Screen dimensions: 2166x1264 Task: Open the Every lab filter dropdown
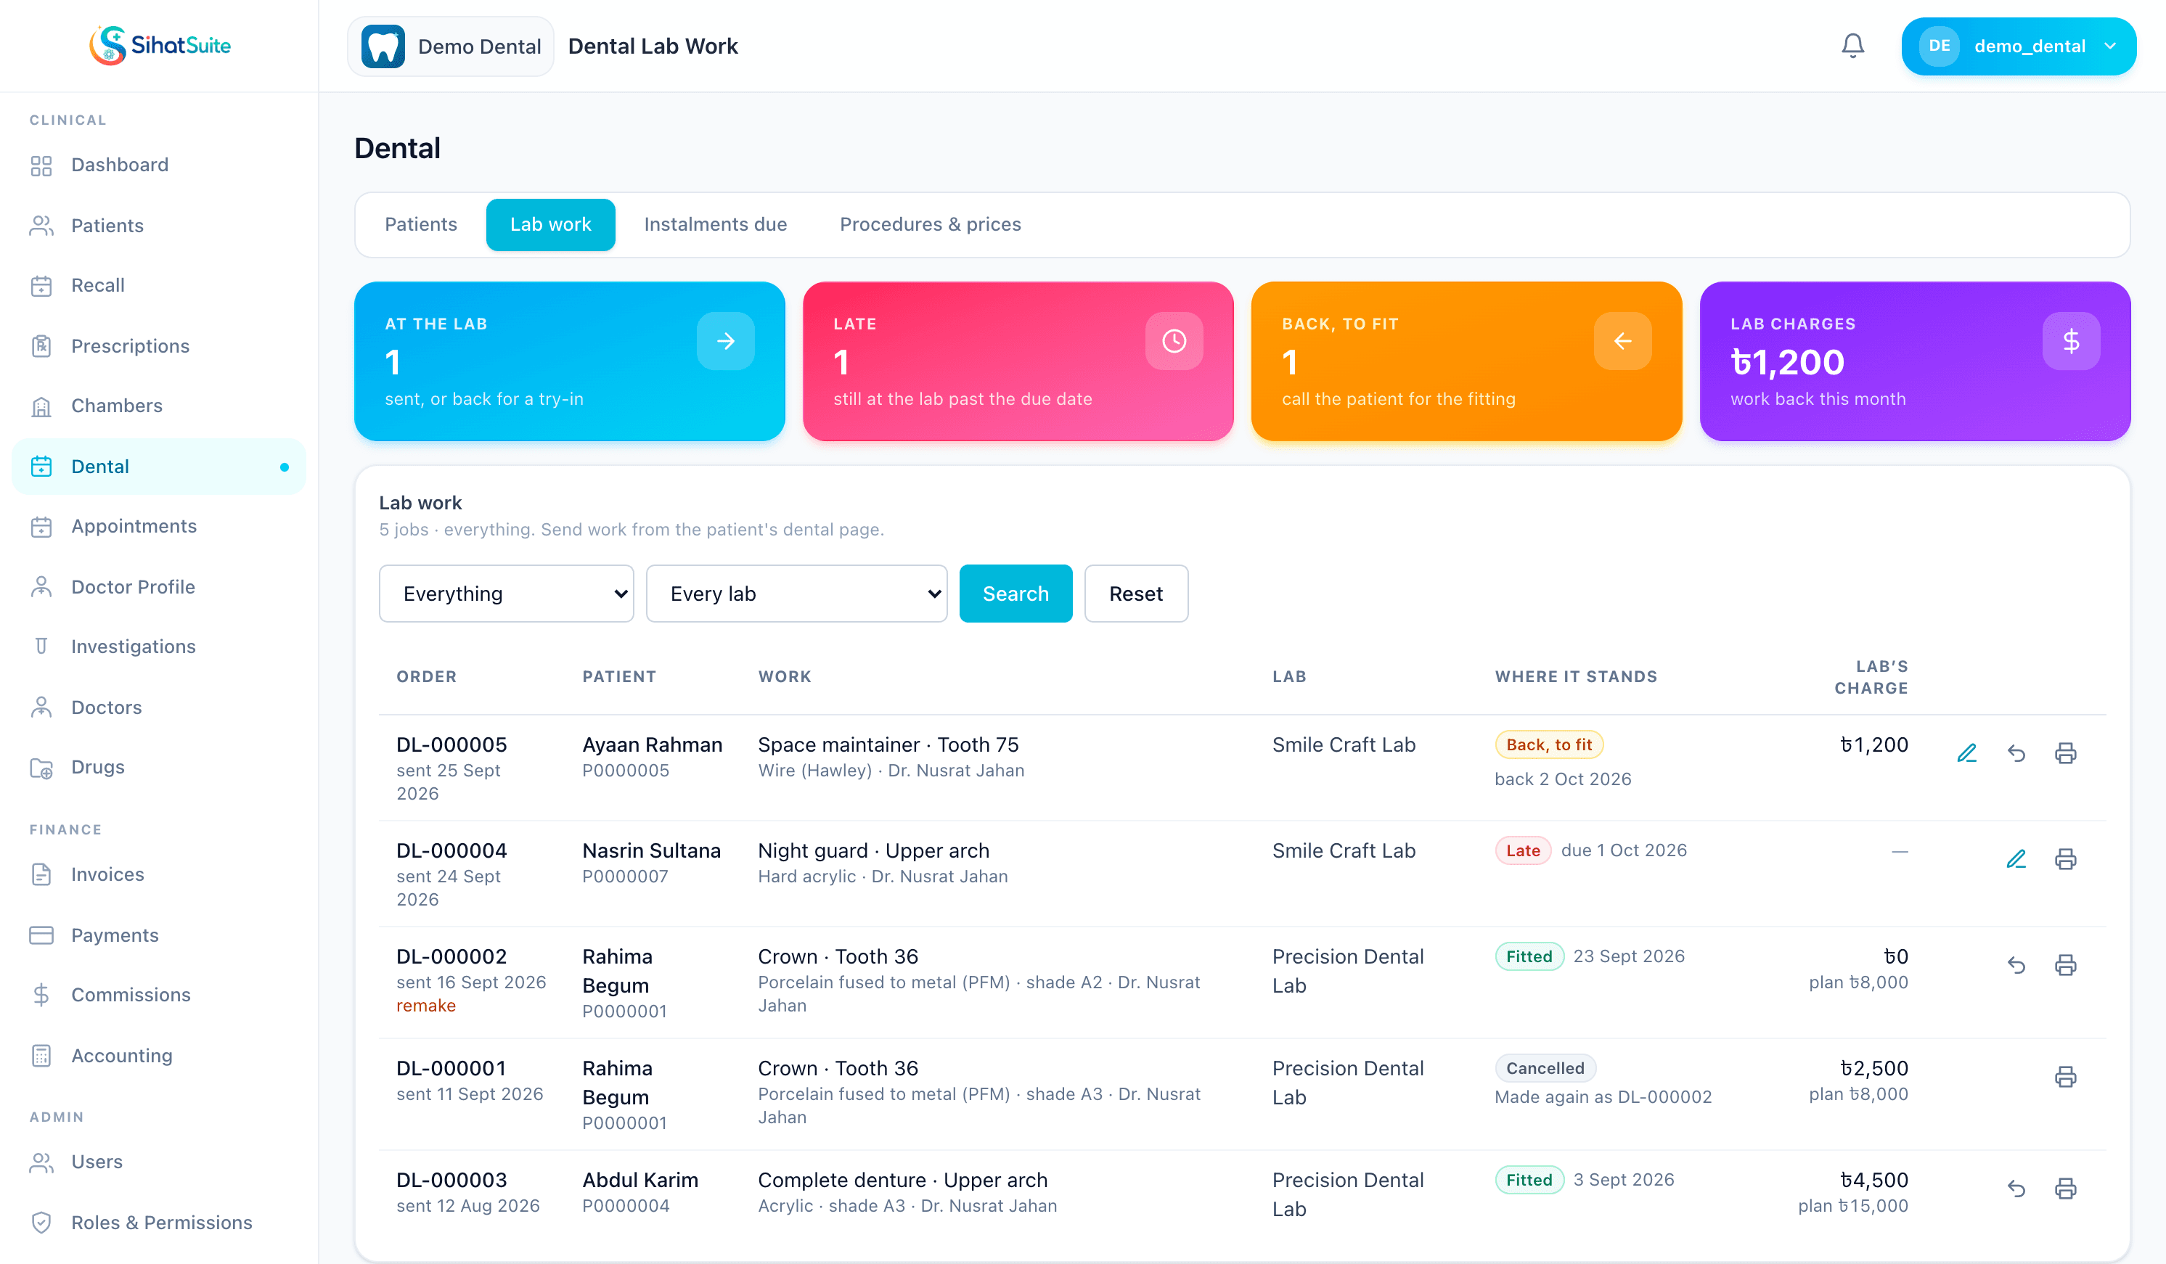797,594
